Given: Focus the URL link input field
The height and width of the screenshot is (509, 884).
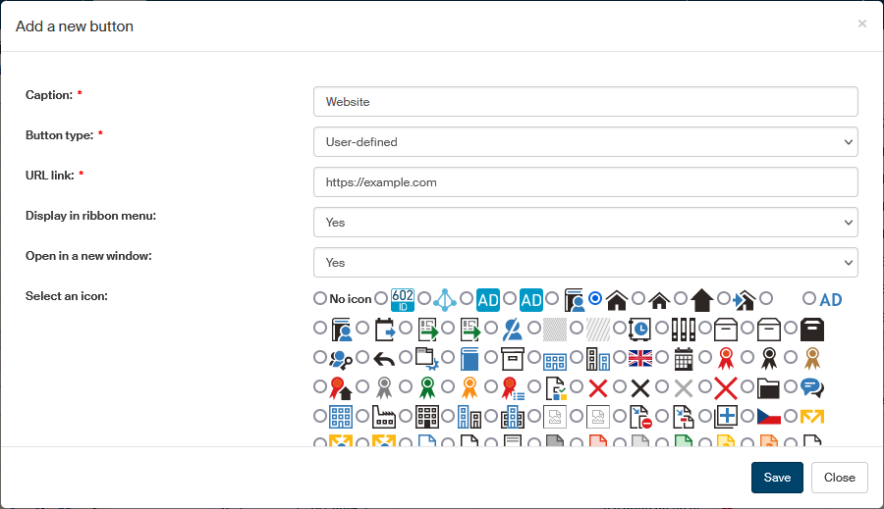Looking at the screenshot, I should (x=585, y=182).
